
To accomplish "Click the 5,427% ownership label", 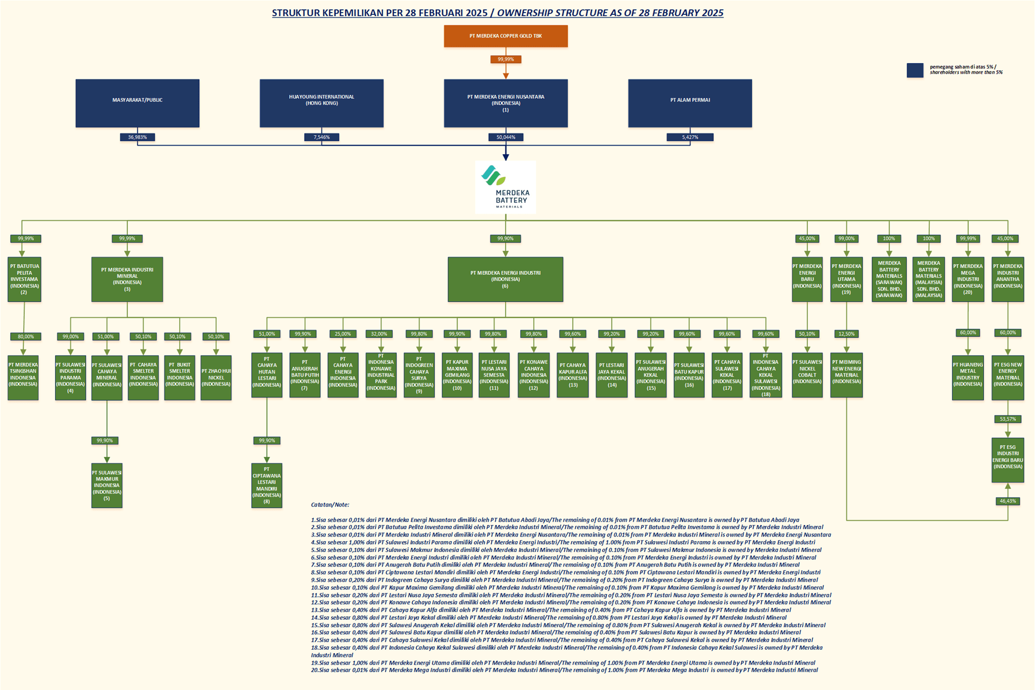I will coord(690,137).
